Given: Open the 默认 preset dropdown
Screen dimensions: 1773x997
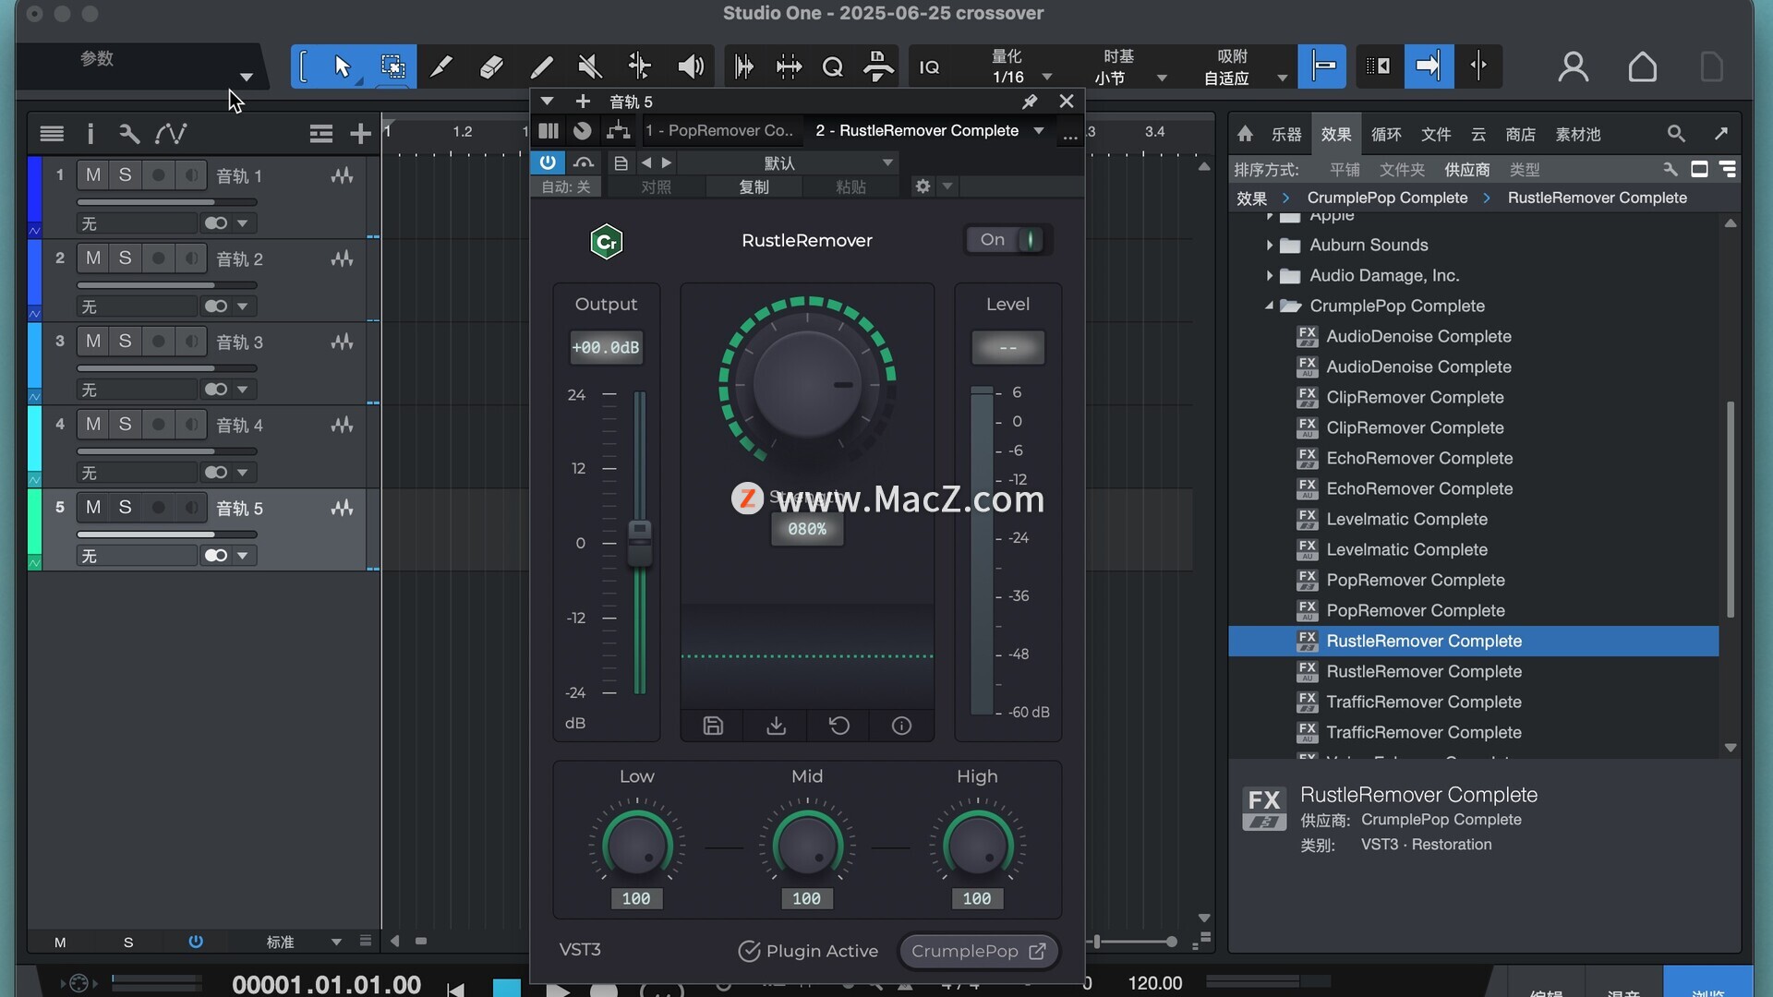Looking at the screenshot, I should tap(790, 163).
